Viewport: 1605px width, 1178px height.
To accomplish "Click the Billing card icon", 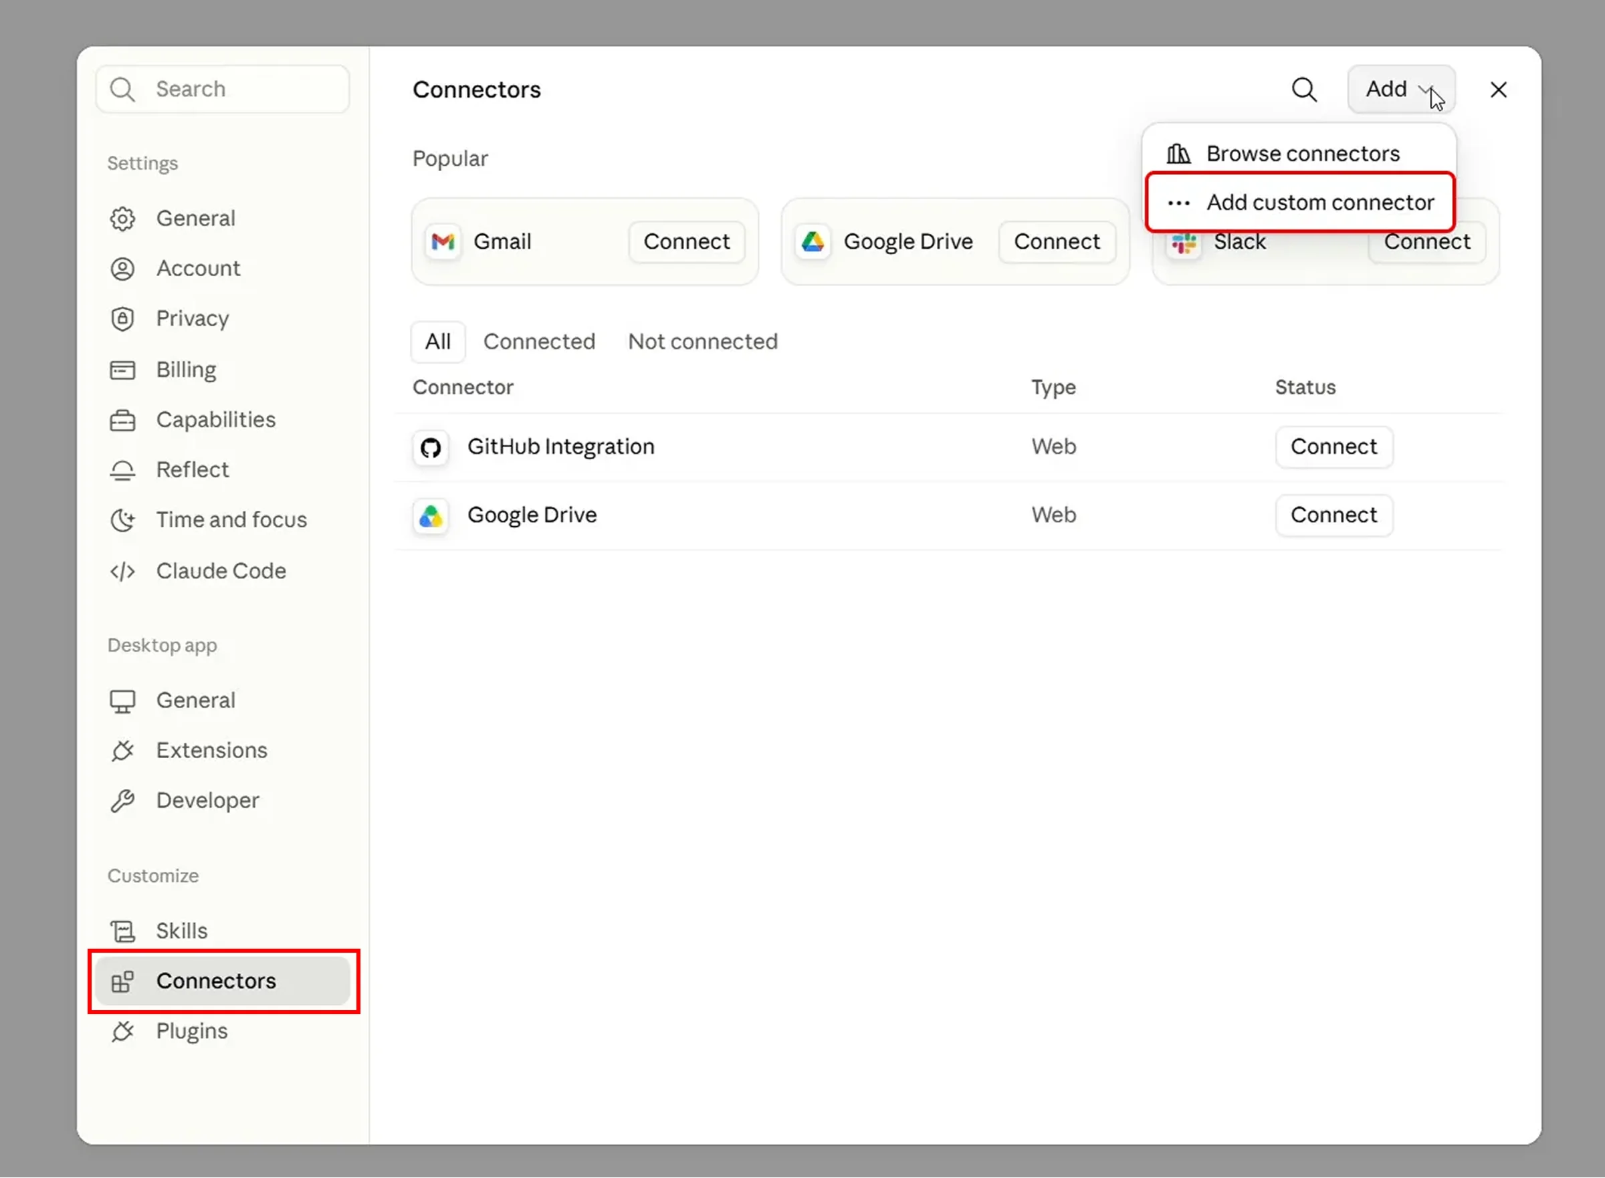I will 122,370.
